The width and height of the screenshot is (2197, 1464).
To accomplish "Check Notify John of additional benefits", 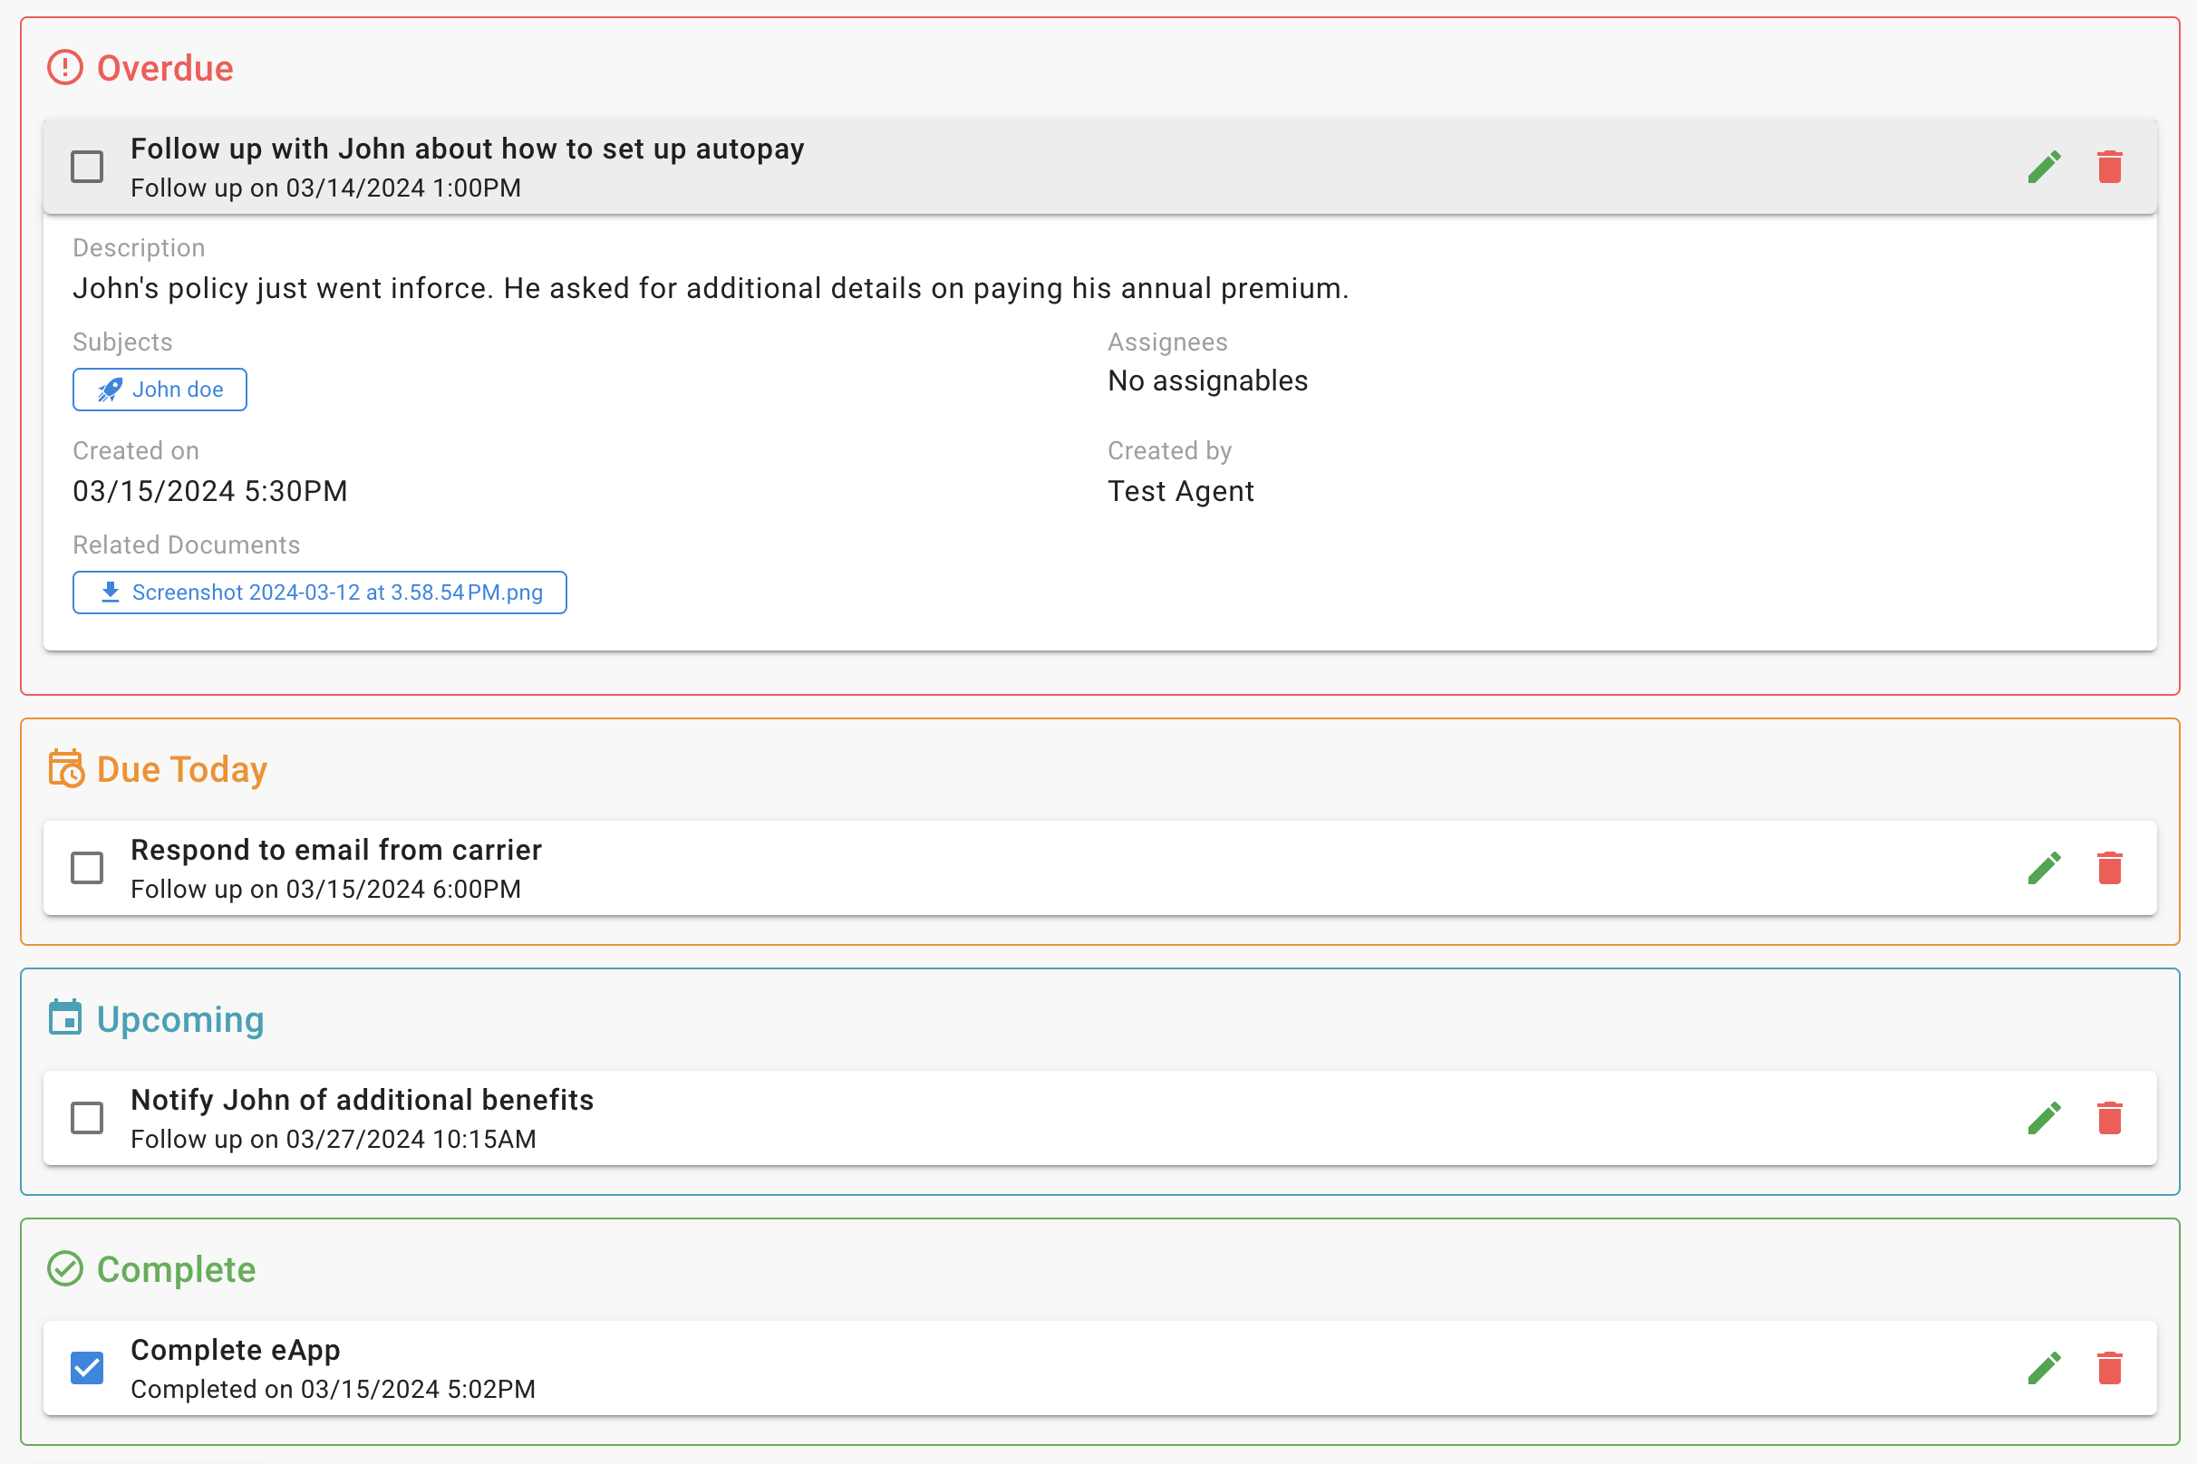I will click(87, 1119).
